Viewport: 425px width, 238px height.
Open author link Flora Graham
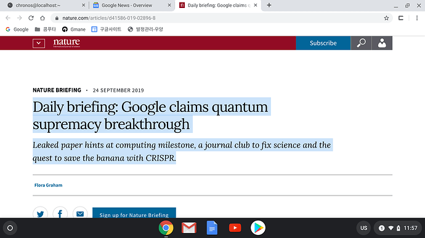click(48, 185)
